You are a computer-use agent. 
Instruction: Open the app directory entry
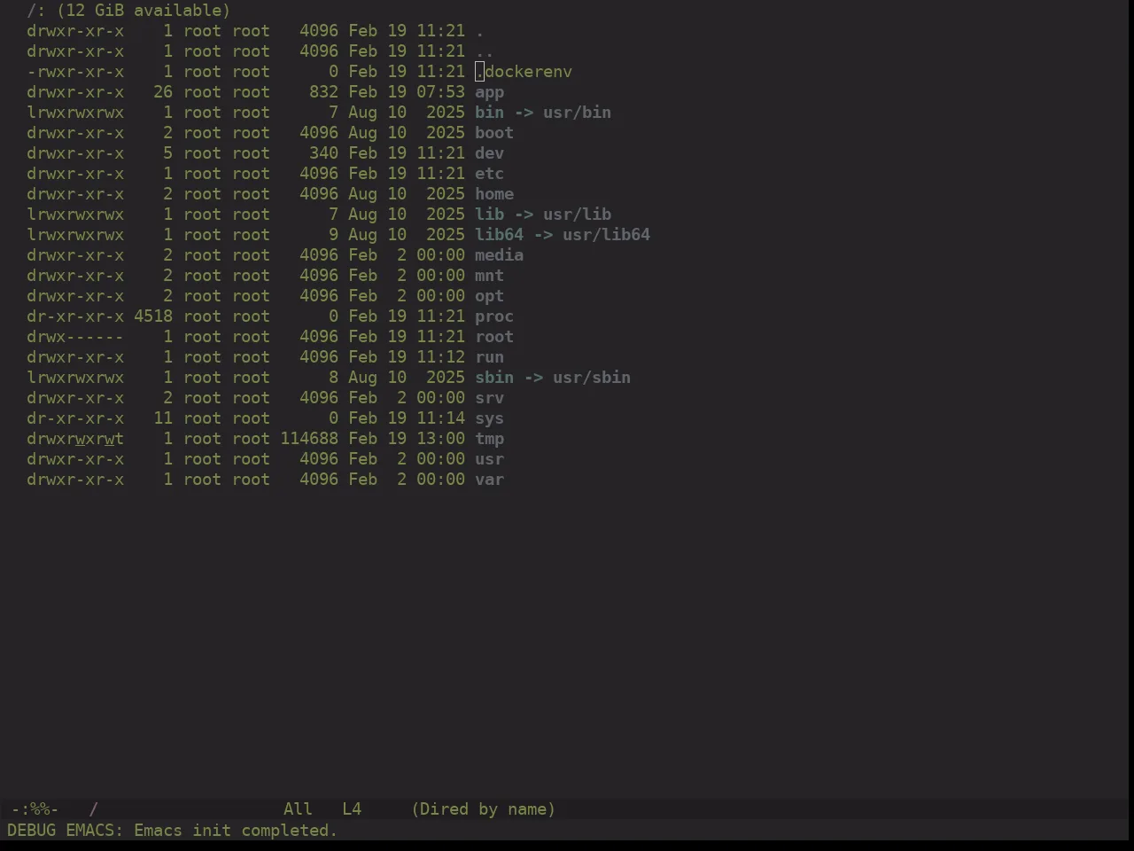point(489,92)
